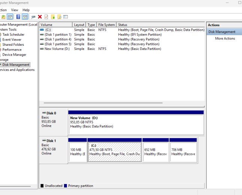Select the (Disk 1 partition 4) row

click(122, 39)
